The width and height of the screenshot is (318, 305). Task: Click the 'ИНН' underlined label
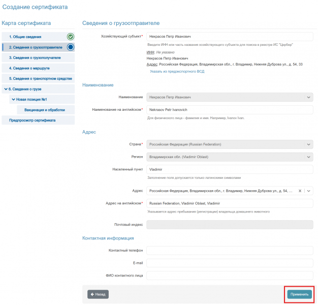click(150, 52)
